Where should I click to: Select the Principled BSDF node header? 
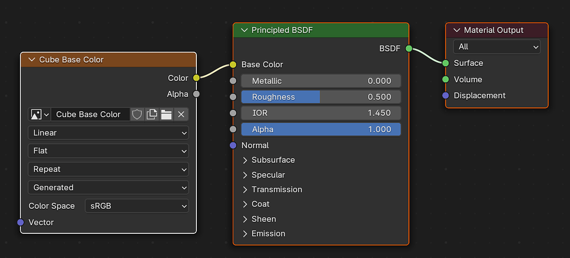pyautogui.click(x=321, y=30)
